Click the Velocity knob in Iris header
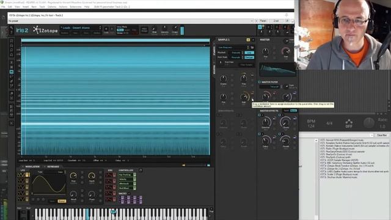The image size is (391, 220). (x=164, y=29)
